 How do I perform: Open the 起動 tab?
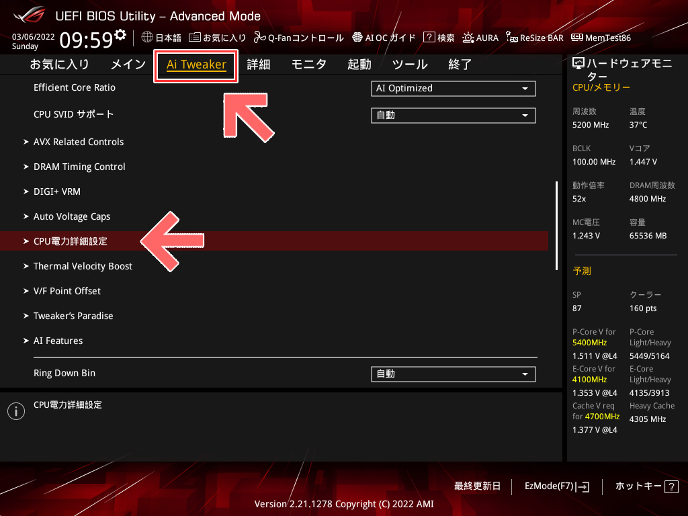tap(359, 64)
